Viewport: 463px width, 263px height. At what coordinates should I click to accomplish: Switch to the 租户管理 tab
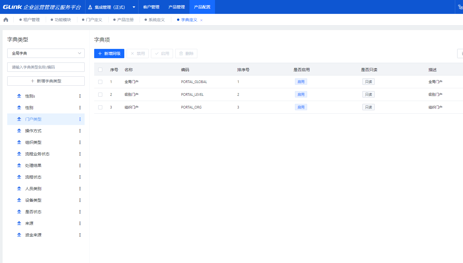click(x=30, y=20)
